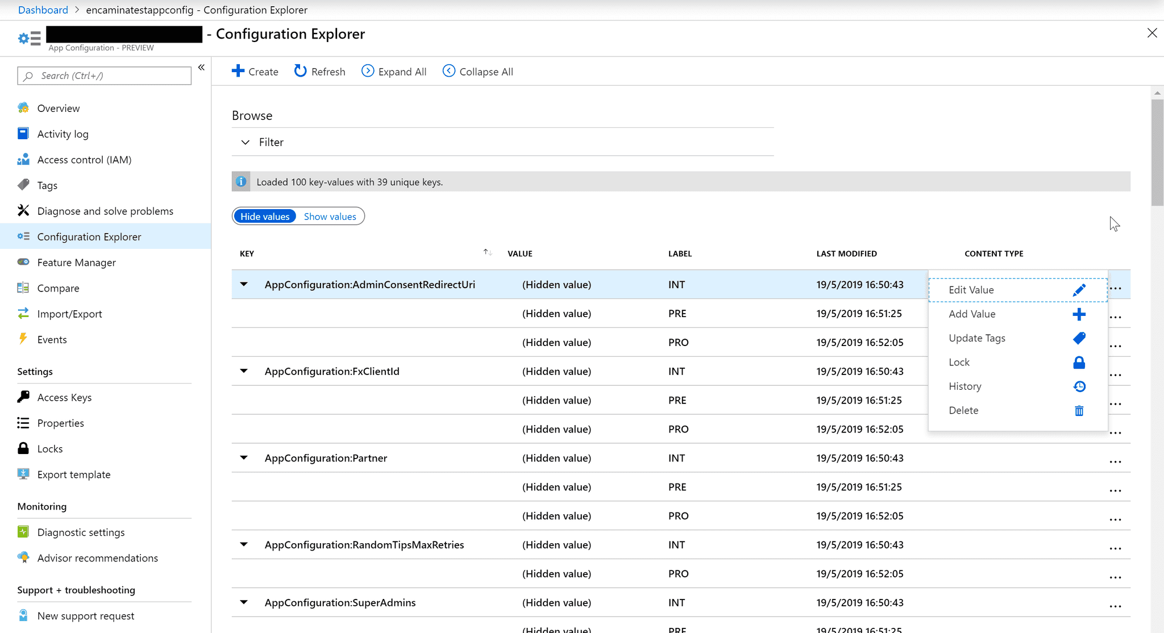Expand the Filter section
Image resolution: width=1164 pixels, height=633 pixels.
click(244, 141)
